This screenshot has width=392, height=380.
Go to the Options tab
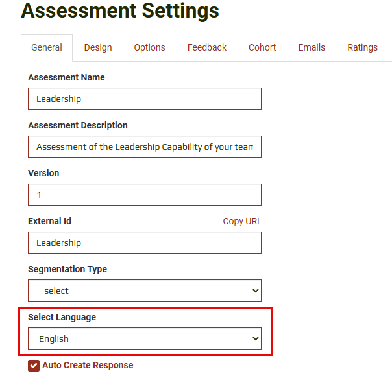point(149,47)
